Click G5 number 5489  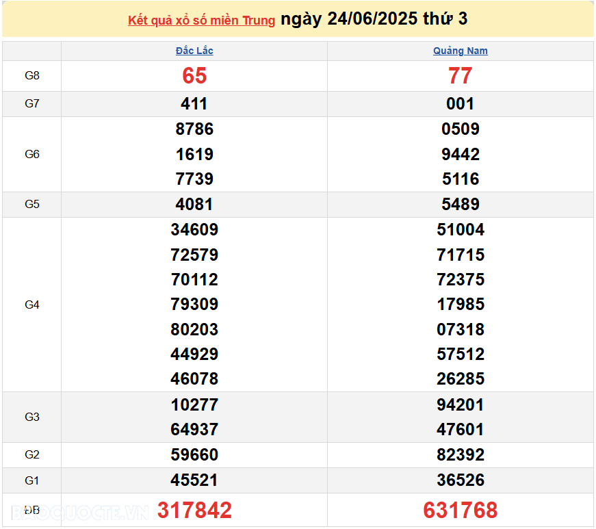461,205
